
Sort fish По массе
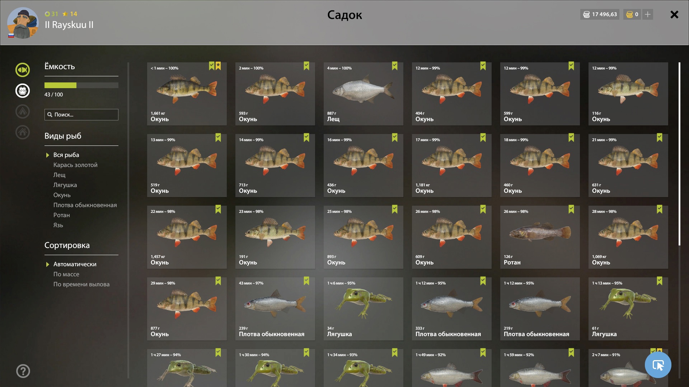point(66,274)
